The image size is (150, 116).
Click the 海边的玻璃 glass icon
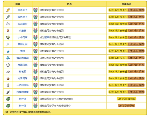[8, 58]
